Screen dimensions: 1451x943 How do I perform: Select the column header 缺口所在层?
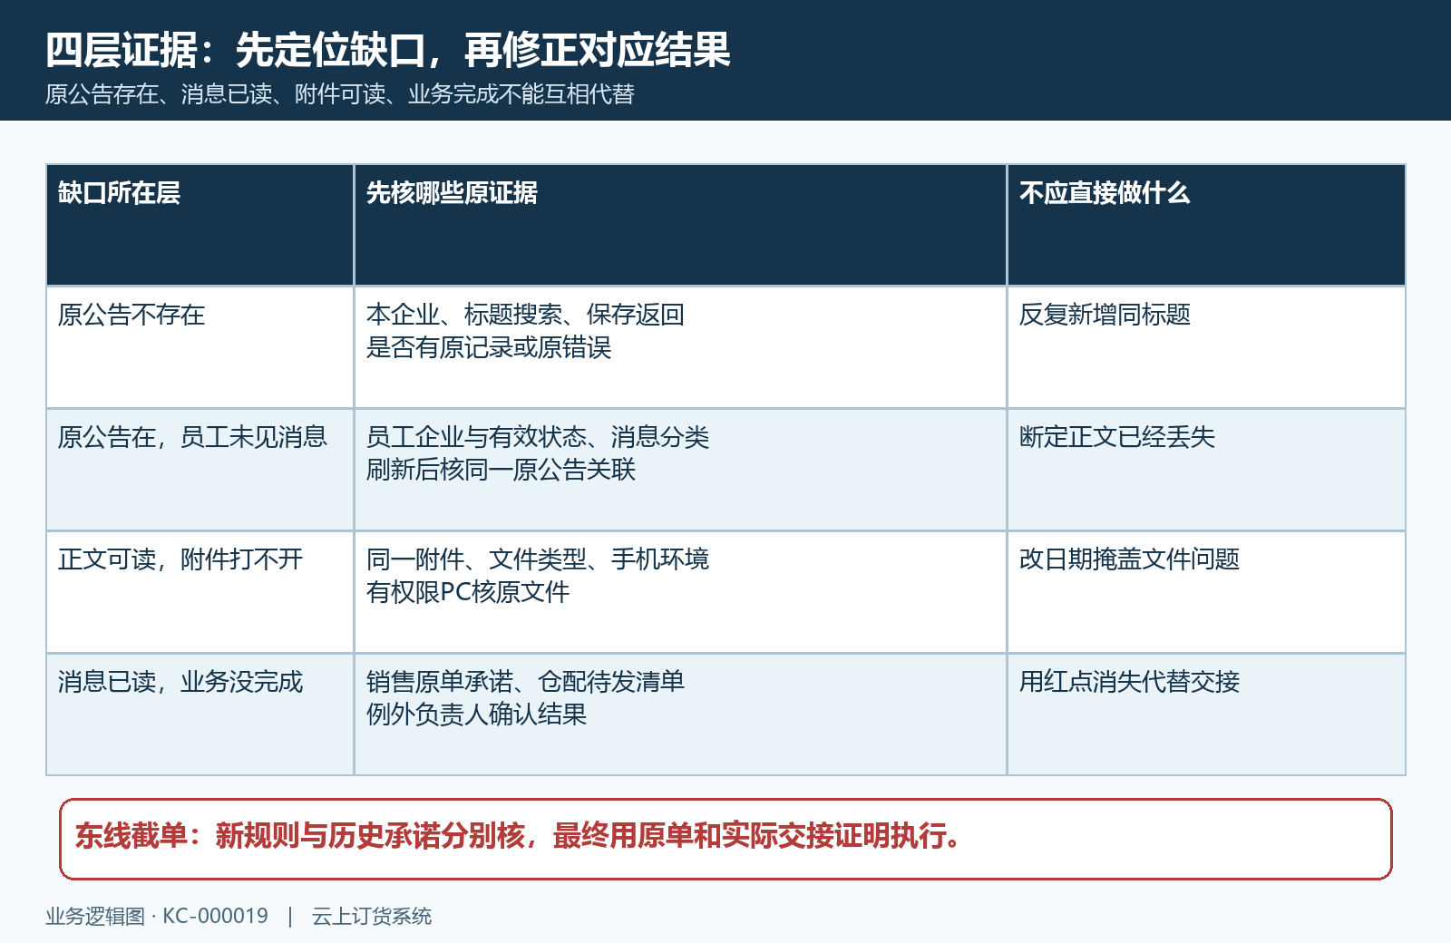point(200,225)
